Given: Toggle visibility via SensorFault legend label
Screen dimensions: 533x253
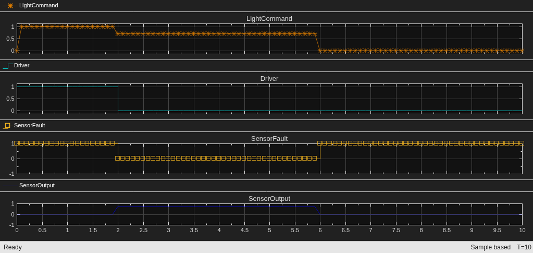Looking at the screenshot, I should tap(30, 125).
